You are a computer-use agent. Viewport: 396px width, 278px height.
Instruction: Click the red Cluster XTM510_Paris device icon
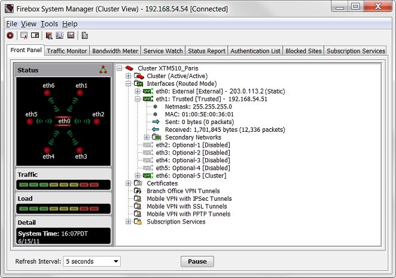(x=130, y=68)
